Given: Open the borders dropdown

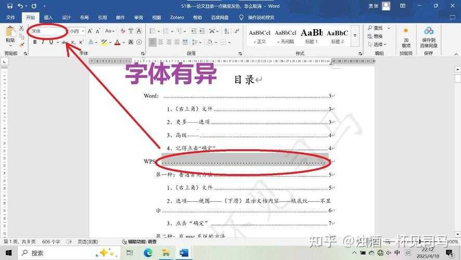Looking at the screenshot, I should (229, 43).
